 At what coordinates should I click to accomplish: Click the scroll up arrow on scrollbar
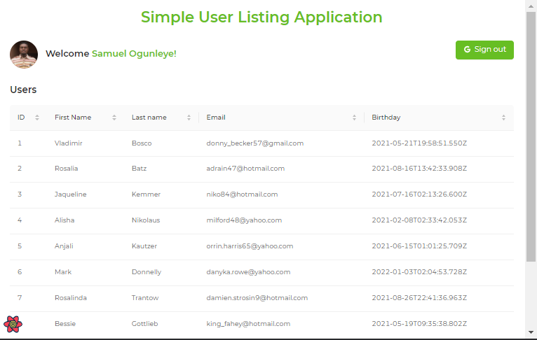point(531,6)
